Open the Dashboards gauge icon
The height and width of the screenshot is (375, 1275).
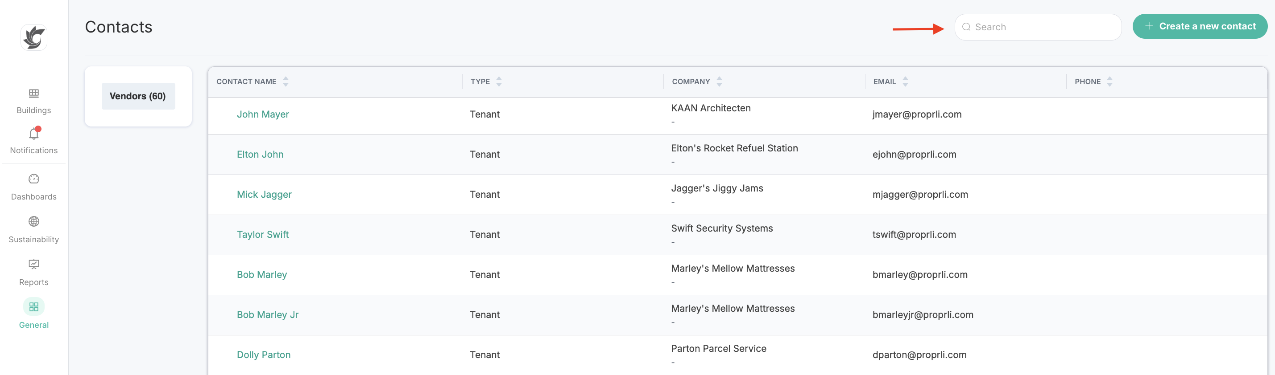click(33, 179)
